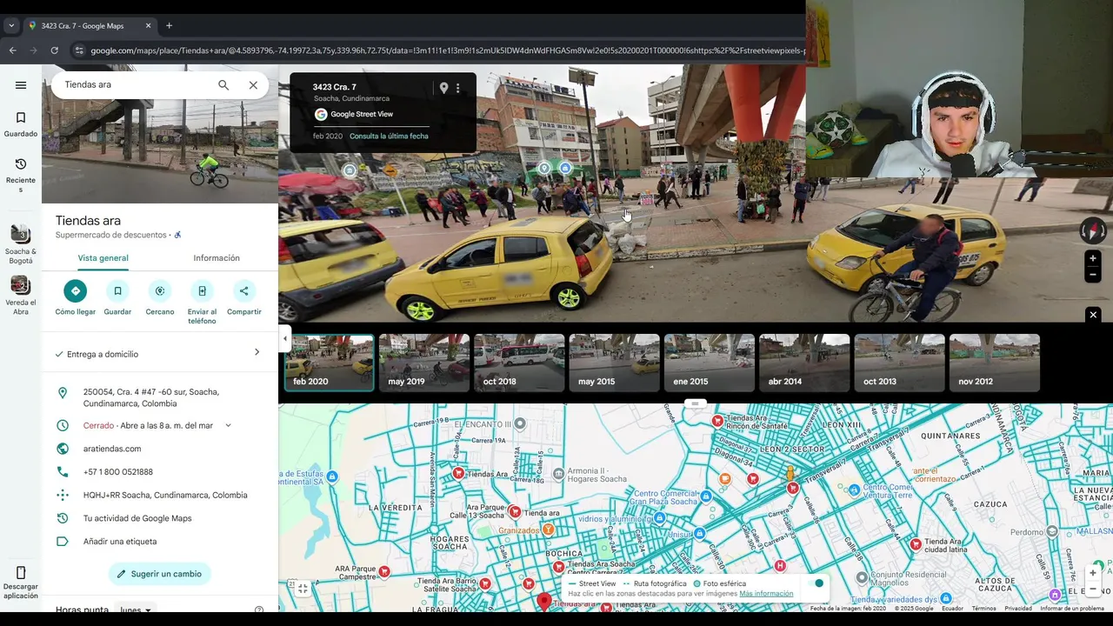Click Tienda Ara ciudad latina marker

pyautogui.click(x=916, y=544)
